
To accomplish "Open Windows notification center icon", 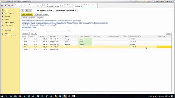I will (x=172, y=96).
